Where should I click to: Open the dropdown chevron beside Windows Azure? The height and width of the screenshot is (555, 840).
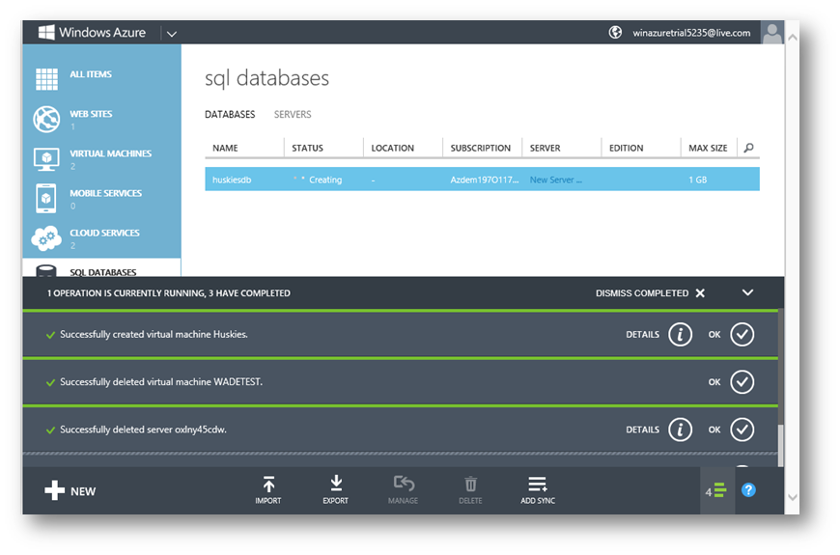(172, 34)
